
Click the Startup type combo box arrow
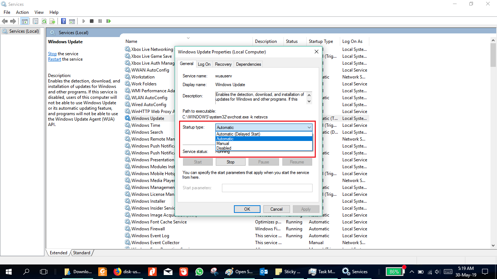tap(309, 128)
